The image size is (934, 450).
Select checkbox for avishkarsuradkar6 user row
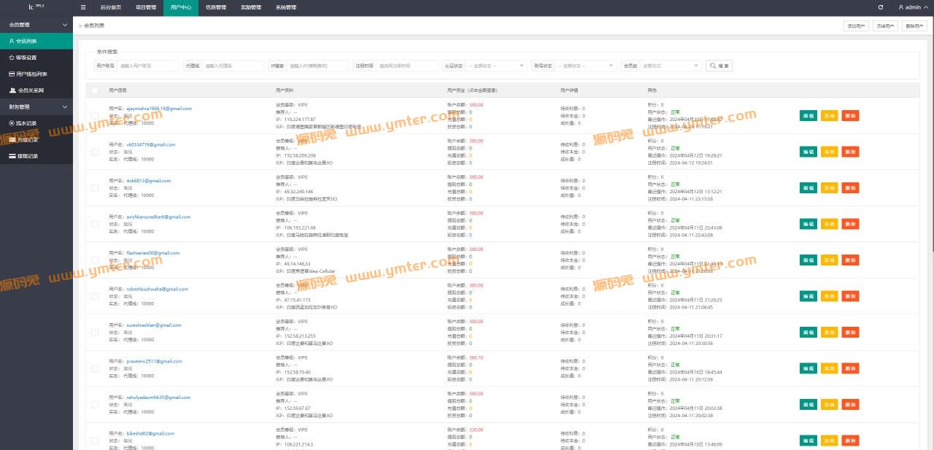(x=95, y=224)
